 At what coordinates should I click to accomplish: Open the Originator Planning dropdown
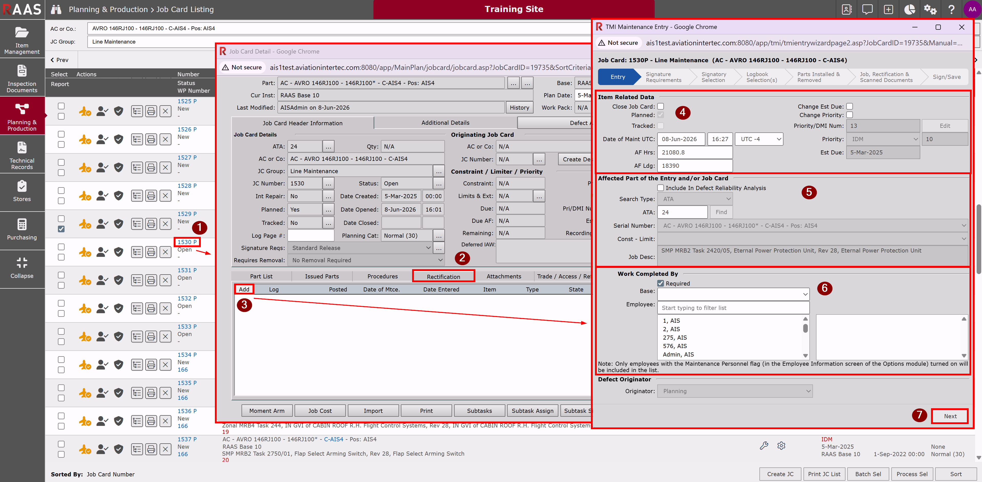[x=735, y=391]
